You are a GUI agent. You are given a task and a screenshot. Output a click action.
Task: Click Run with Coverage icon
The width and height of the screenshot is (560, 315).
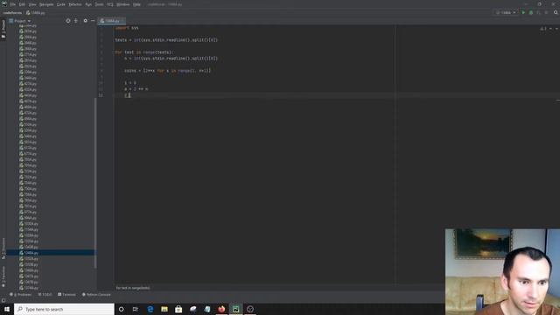[x=539, y=12]
